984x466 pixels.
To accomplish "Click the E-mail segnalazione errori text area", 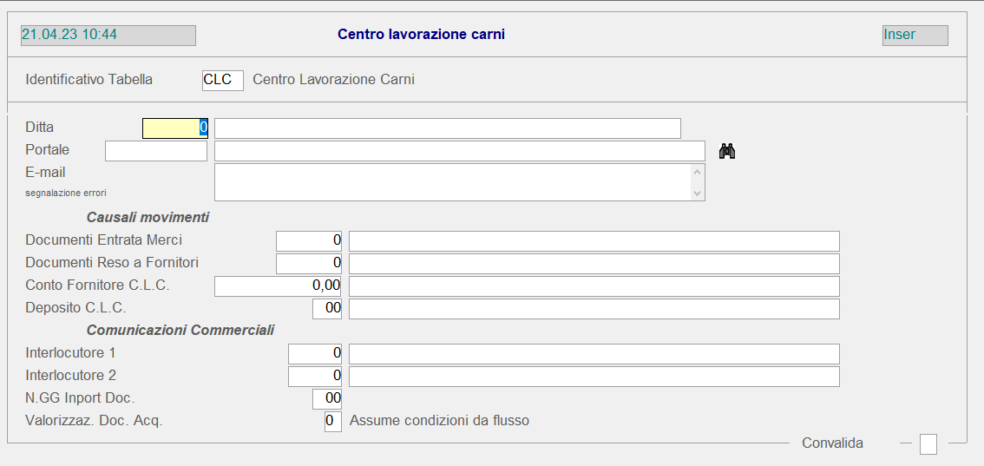I will coord(453,182).
